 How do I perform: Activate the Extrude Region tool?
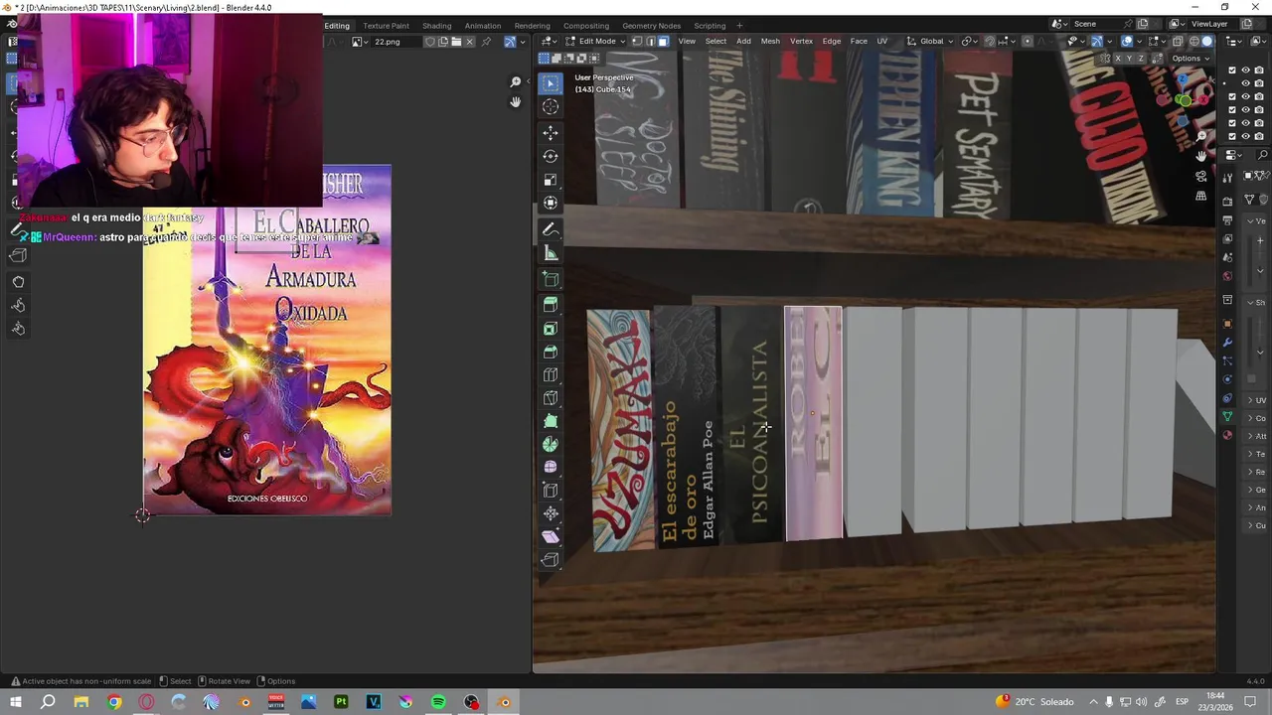[x=551, y=305]
